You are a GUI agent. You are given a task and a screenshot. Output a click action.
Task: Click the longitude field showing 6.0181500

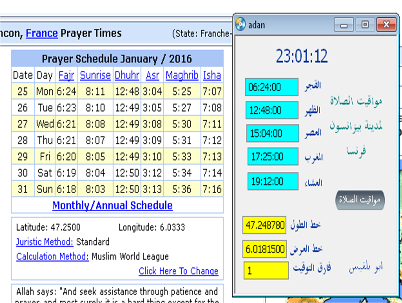[x=264, y=249]
